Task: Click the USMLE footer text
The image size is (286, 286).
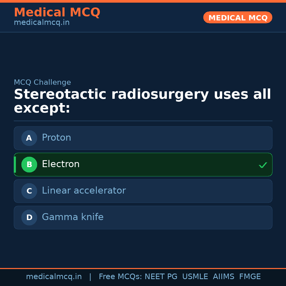Action: pyautogui.click(x=195, y=277)
